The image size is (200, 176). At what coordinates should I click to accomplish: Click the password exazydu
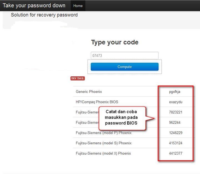176,102
